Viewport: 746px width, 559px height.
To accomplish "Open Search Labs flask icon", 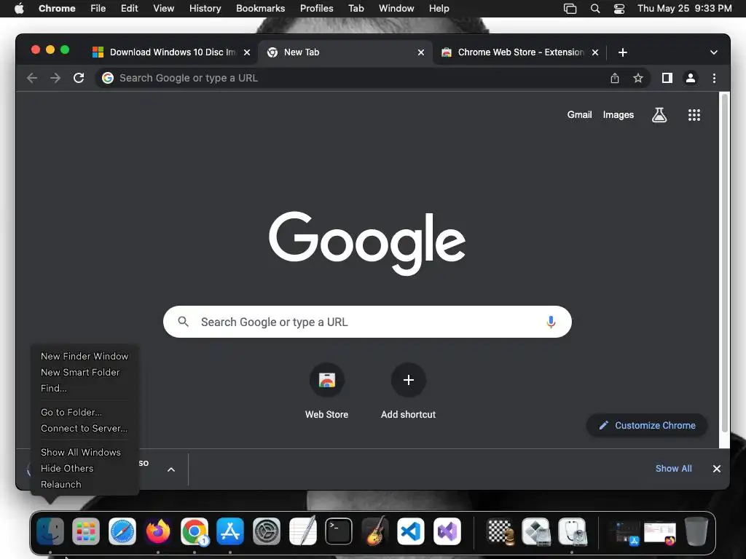I will 659,114.
